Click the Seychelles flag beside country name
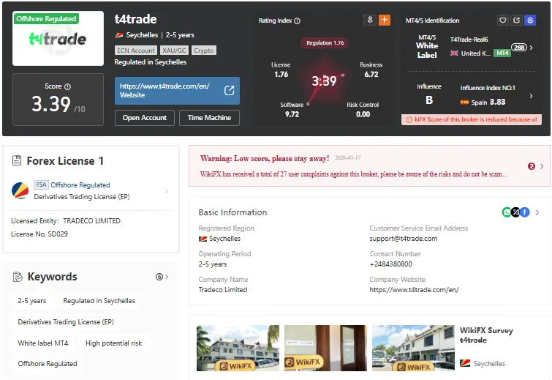 119,35
